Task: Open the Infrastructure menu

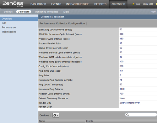Action: 78,4
